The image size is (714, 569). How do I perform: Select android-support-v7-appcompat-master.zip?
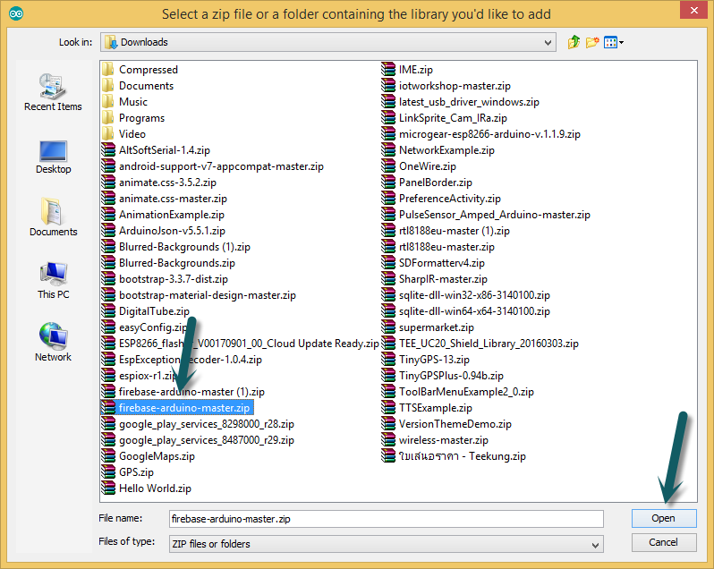click(213, 166)
